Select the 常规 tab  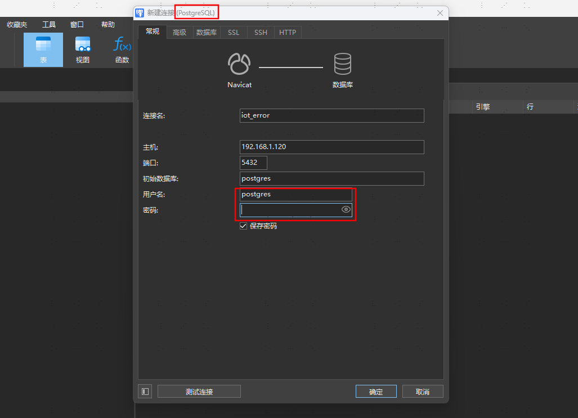pos(153,32)
